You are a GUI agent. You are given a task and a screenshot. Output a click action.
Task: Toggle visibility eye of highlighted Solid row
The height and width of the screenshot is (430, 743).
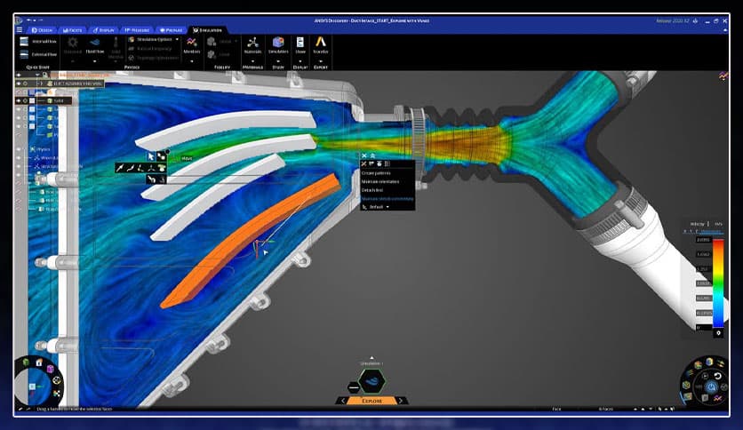point(19,101)
